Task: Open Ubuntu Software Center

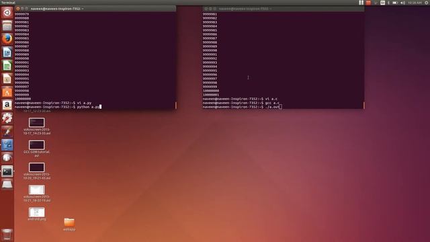Action: pos(7,92)
